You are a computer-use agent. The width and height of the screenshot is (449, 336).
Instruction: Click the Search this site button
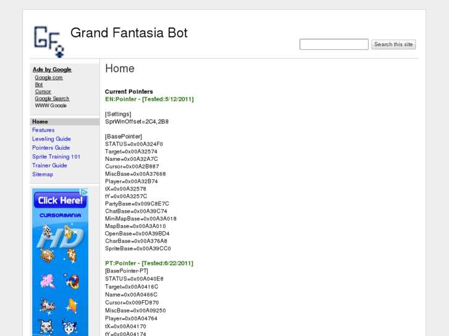point(393,44)
